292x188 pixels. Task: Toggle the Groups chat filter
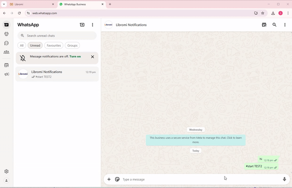(72, 46)
